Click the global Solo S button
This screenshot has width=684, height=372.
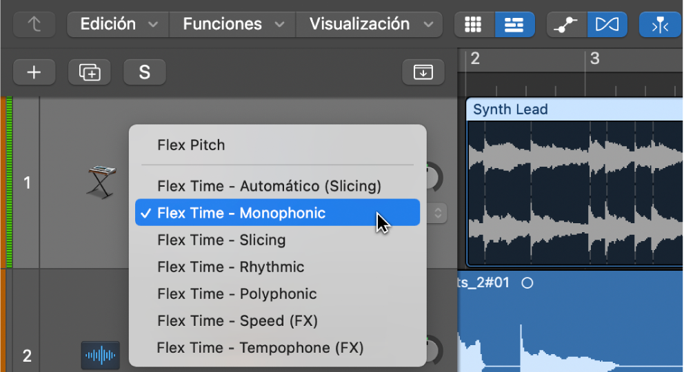144,72
